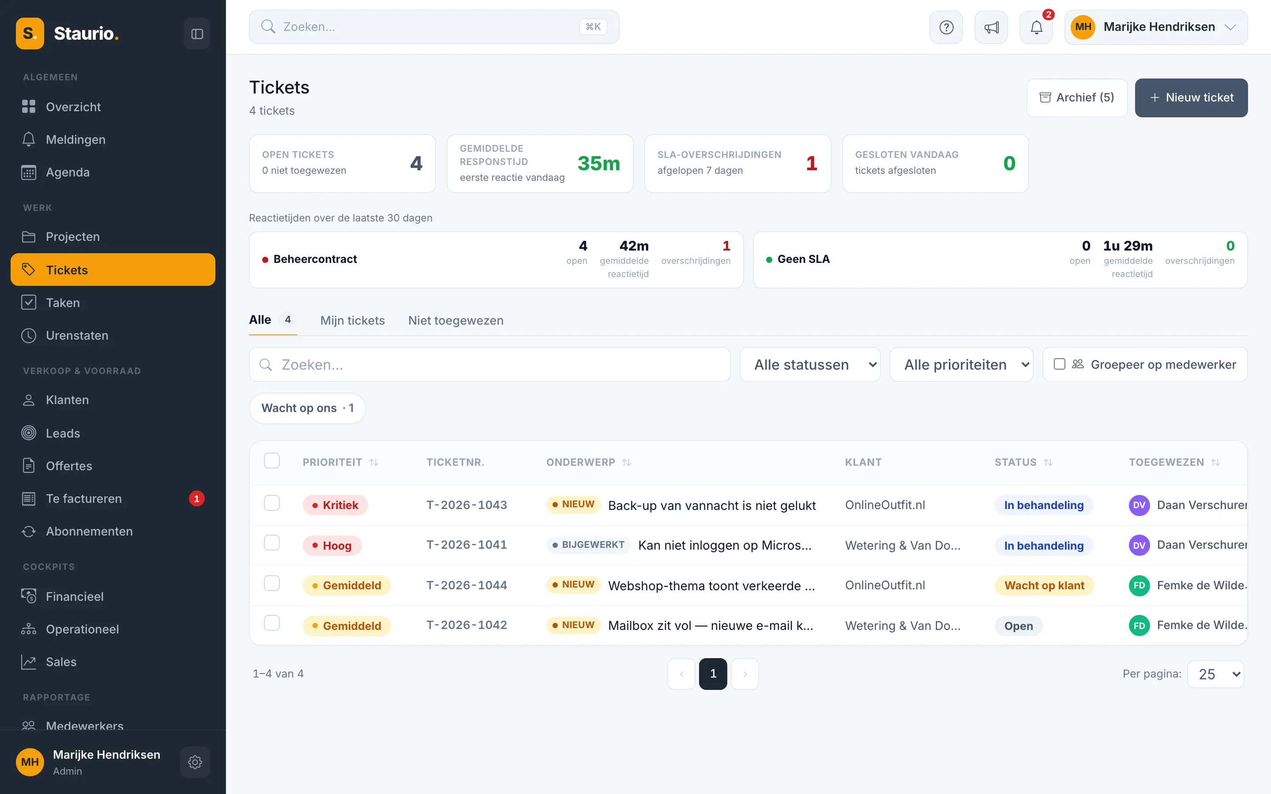Viewport: 1271px width, 794px height.
Task: Click the Financieel cockpit icon
Action: pyautogui.click(x=29, y=596)
